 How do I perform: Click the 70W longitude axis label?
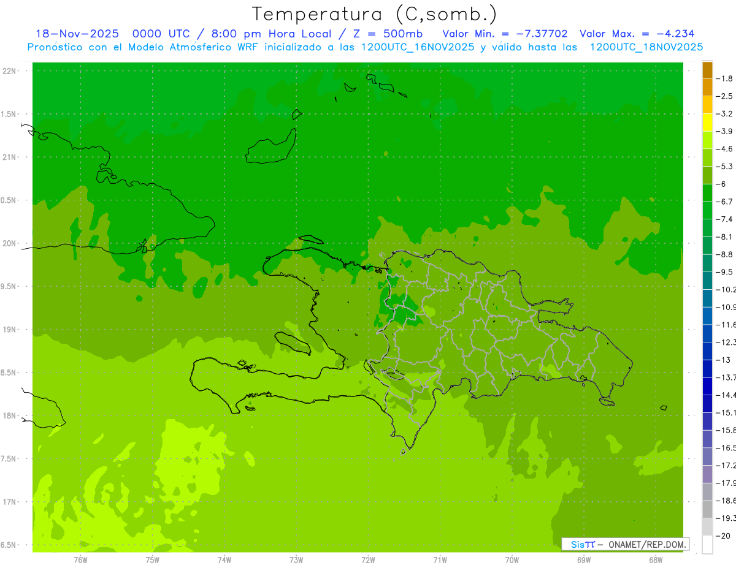pyautogui.click(x=512, y=560)
